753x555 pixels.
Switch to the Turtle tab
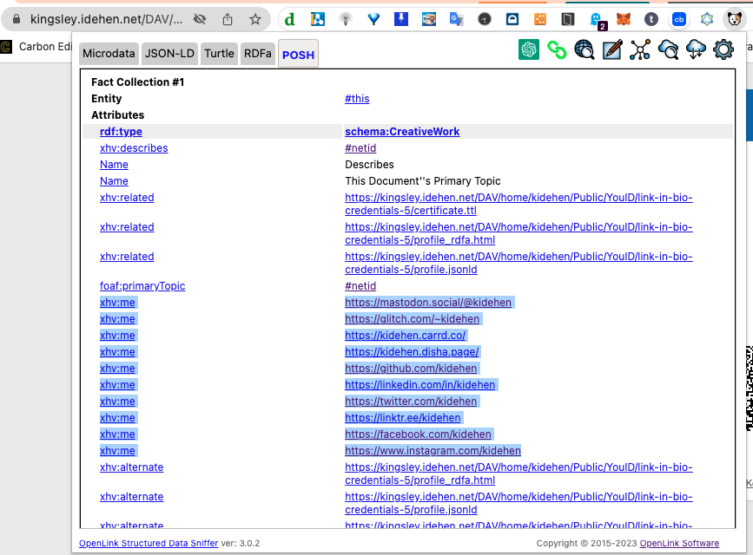point(219,53)
